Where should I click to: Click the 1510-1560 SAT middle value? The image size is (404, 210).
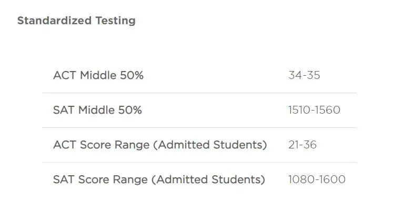315,110
